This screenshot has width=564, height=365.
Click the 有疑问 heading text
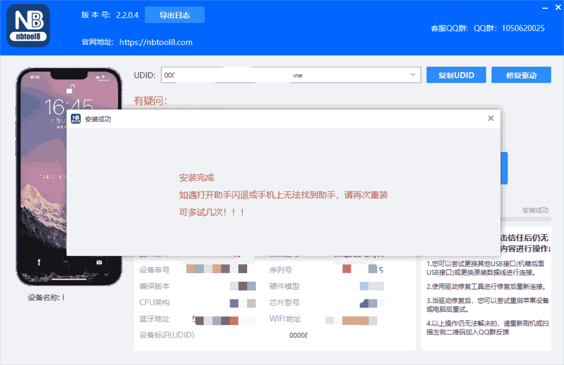click(x=150, y=101)
